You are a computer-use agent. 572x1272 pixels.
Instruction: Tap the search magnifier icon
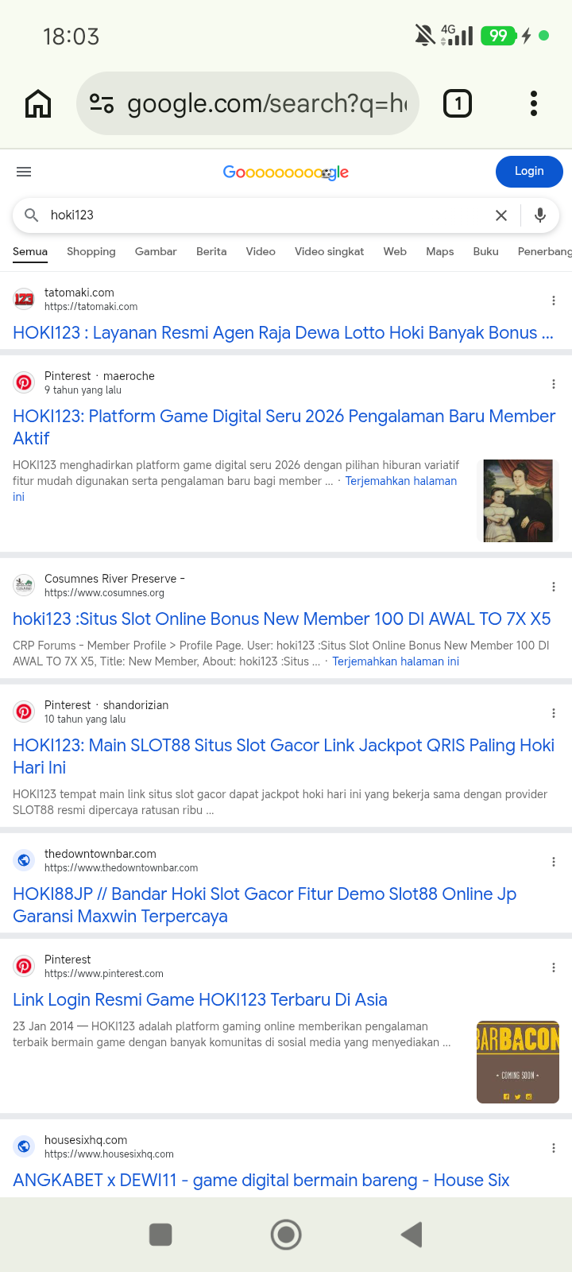(x=32, y=215)
